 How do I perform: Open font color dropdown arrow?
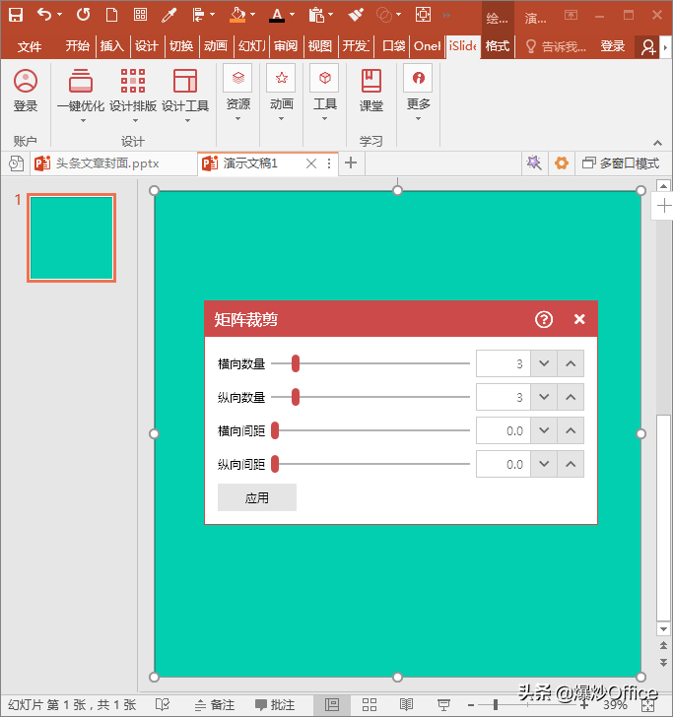click(293, 15)
